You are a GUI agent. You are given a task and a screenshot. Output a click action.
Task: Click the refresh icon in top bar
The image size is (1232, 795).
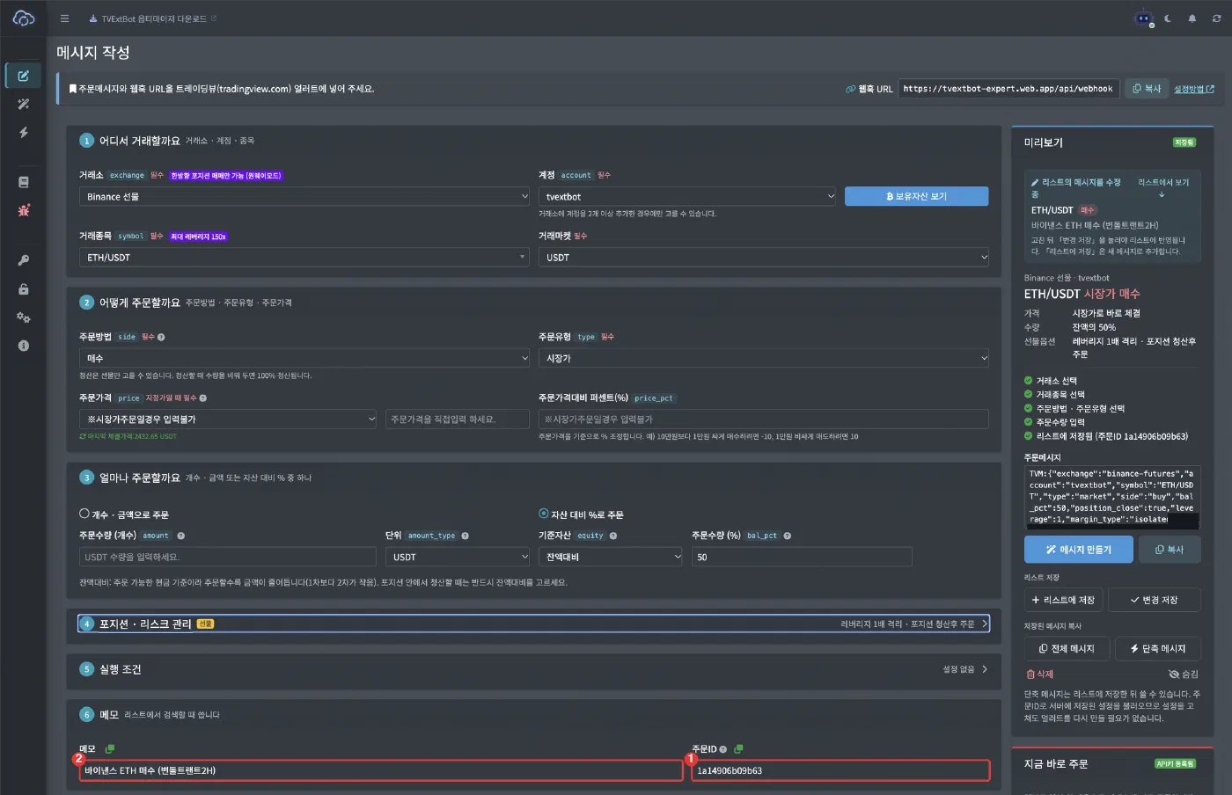[x=1217, y=18]
